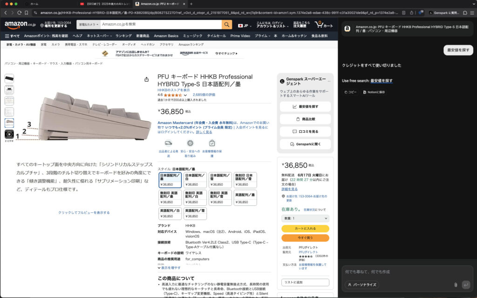Click the site settings icon before URL
Image resolution: width=477 pixels, height=298 pixels.
[35, 13]
